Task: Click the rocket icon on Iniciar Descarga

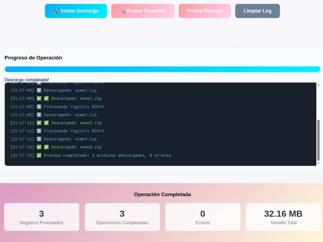Action: (56, 11)
